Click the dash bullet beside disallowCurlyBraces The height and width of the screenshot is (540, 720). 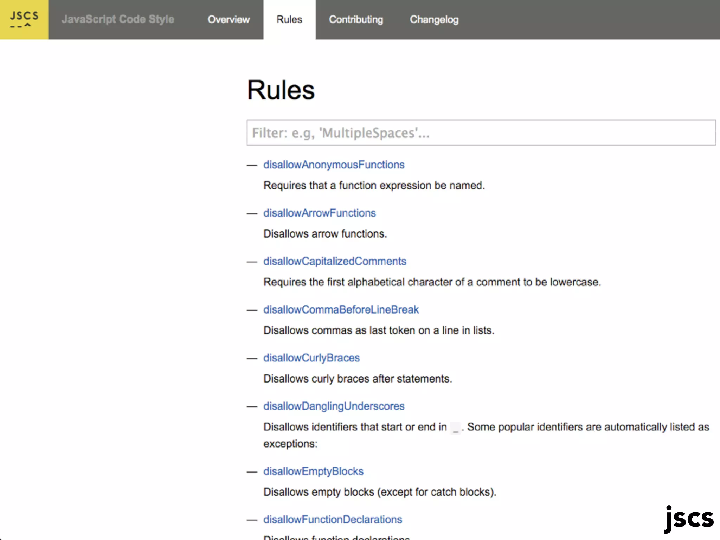pos(252,358)
